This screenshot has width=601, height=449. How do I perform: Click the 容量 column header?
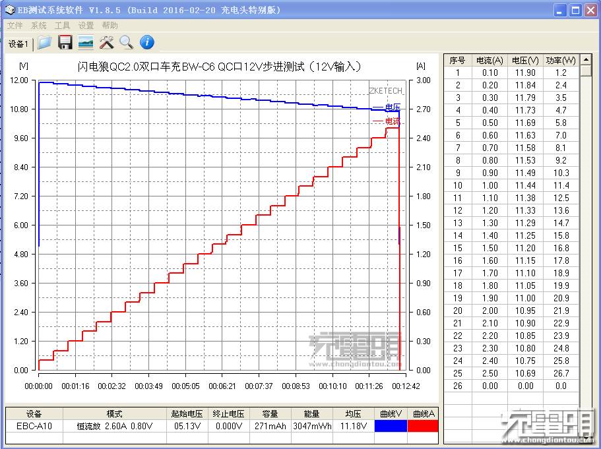click(x=270, y=414)
